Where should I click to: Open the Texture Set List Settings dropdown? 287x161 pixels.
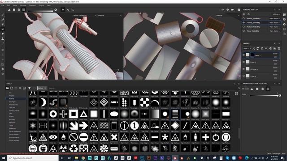click(x=276, y=14)
